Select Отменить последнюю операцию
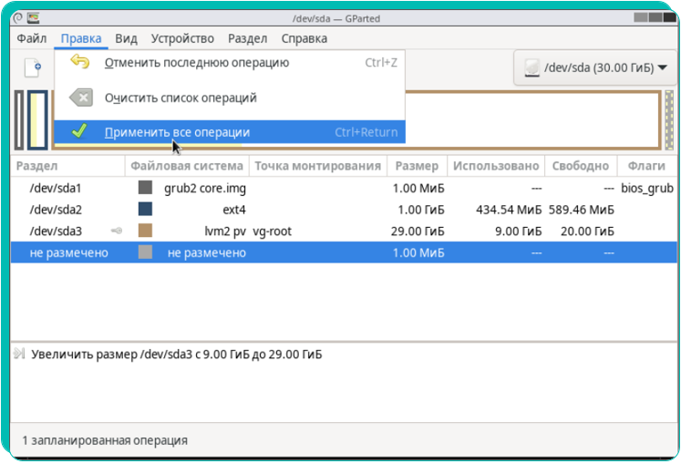 point(230,63)
